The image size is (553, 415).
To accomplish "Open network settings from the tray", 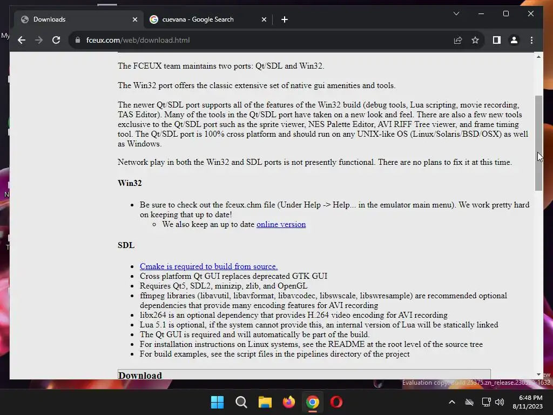I will pos(487,402).
